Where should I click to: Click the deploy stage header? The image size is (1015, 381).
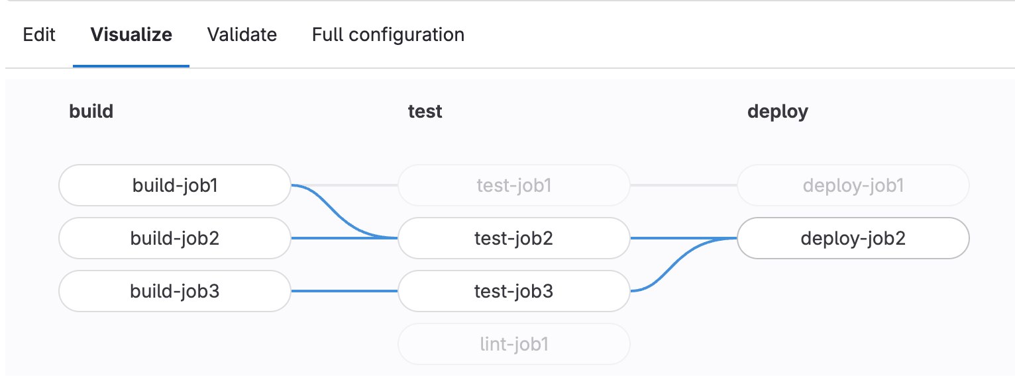pos(777,111)
